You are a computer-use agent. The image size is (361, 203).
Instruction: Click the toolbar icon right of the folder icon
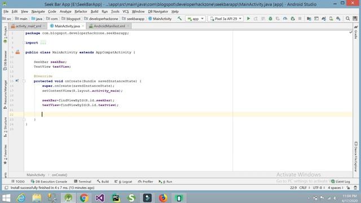pyautogui.click(x=316, y=19)
